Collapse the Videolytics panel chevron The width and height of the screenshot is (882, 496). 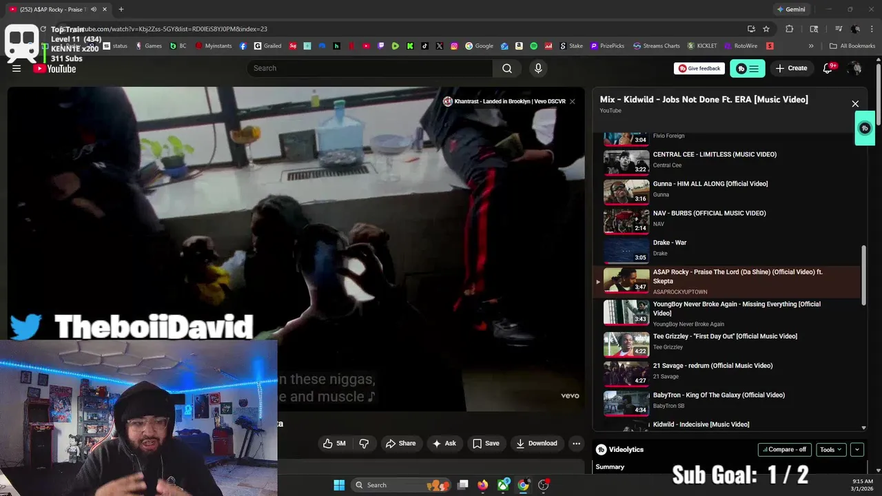point(857,449)
